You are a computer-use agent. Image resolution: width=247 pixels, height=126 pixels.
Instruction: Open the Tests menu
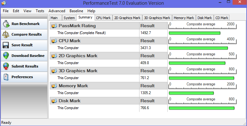pos(40,11)
